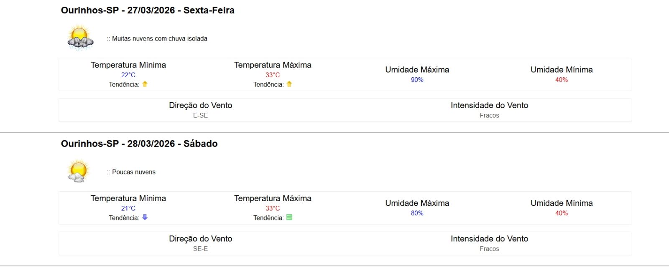This screenshot has height=268, width=669.
Task: Select the 27/03/2026 Sexta-Feira forecast heading
Action: (148, 10)
